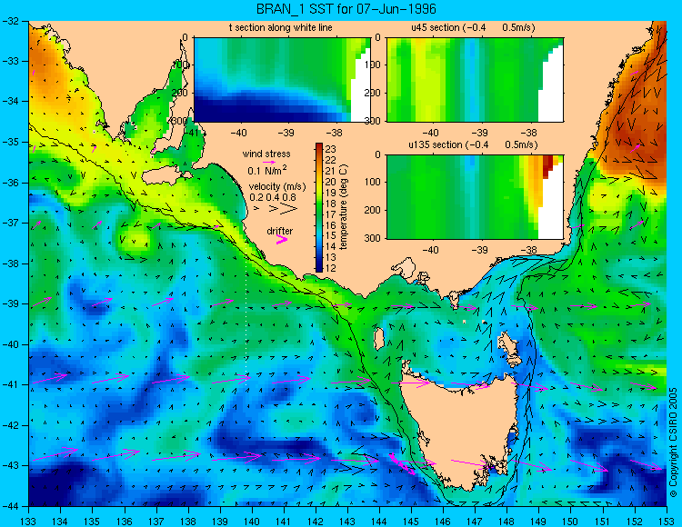The image size is (682, 527).
Task: Click "-38" under the u45 section plot
Action: (x=529, y=133)
